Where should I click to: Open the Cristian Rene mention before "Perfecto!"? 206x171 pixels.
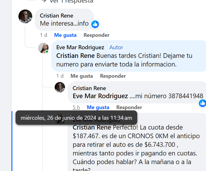point(92,127)
